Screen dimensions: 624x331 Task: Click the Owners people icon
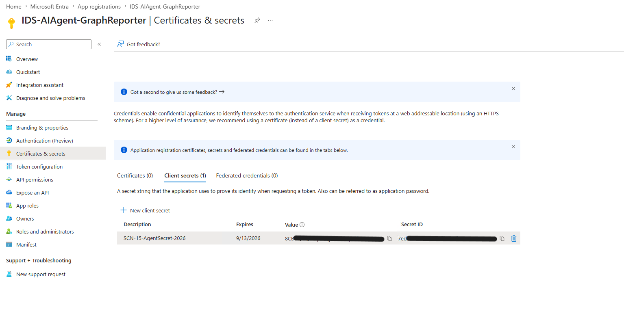[x=9, y=219]
